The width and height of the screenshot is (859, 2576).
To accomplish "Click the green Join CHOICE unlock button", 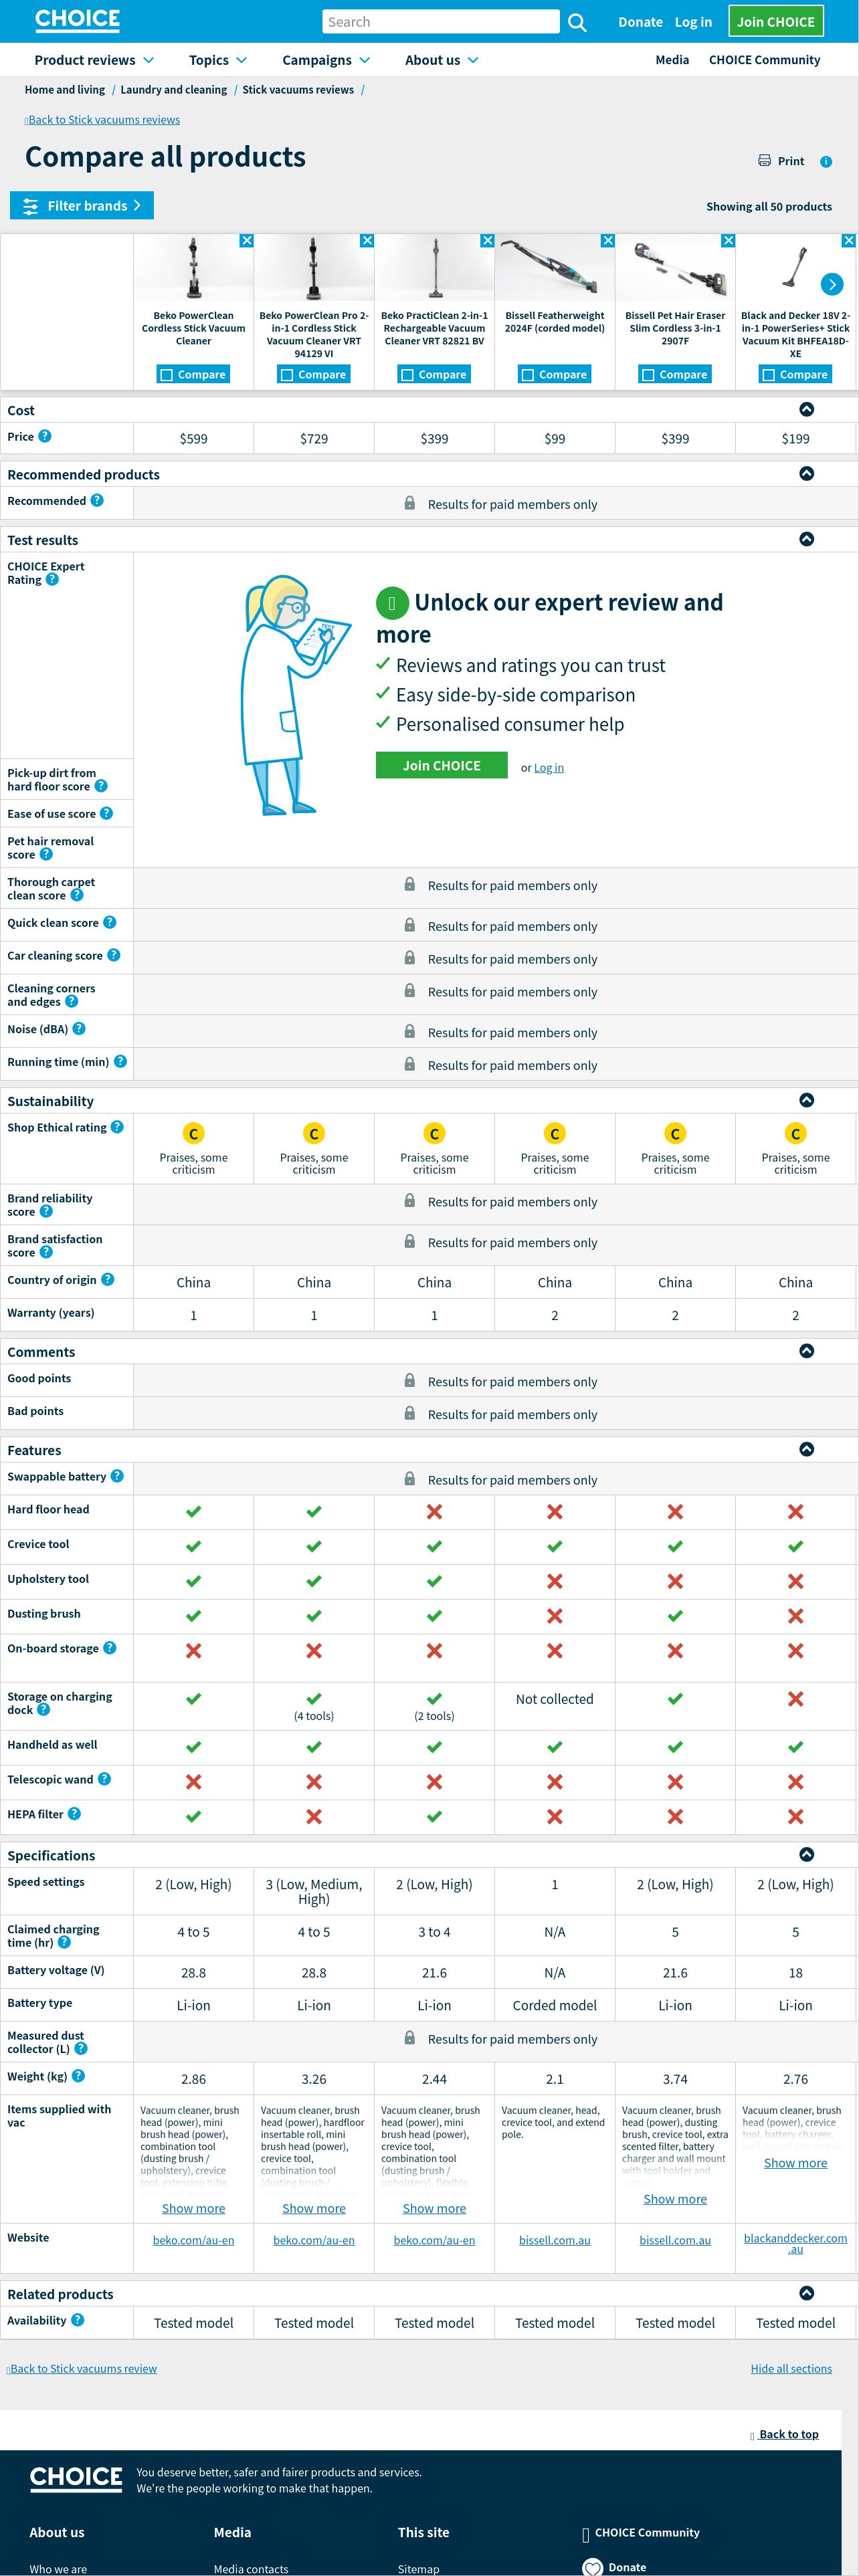I will coord(441,765).
